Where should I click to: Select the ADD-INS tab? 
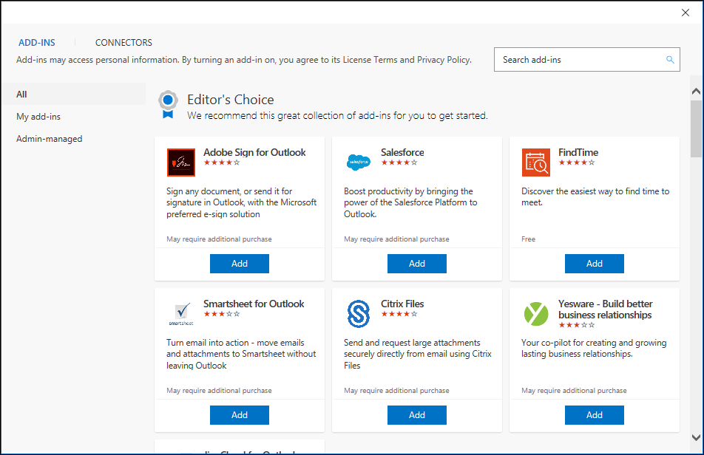37,43
